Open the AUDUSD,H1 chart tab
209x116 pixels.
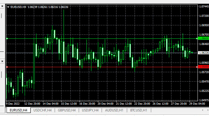(x=114, y=110)
